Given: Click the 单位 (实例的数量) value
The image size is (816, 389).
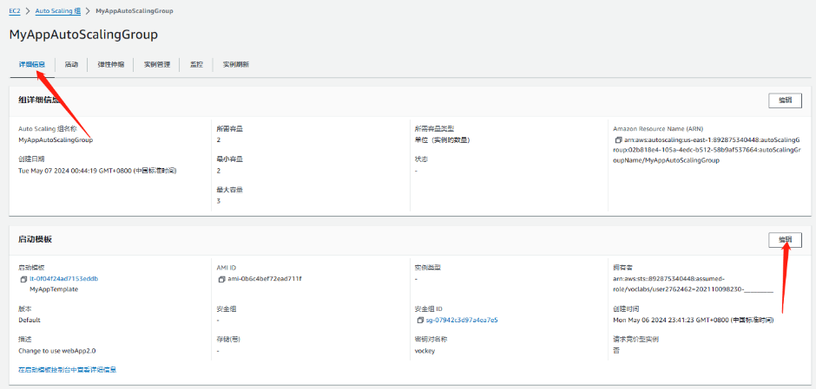Looking at the screenshot, I should tap(443, 140).
